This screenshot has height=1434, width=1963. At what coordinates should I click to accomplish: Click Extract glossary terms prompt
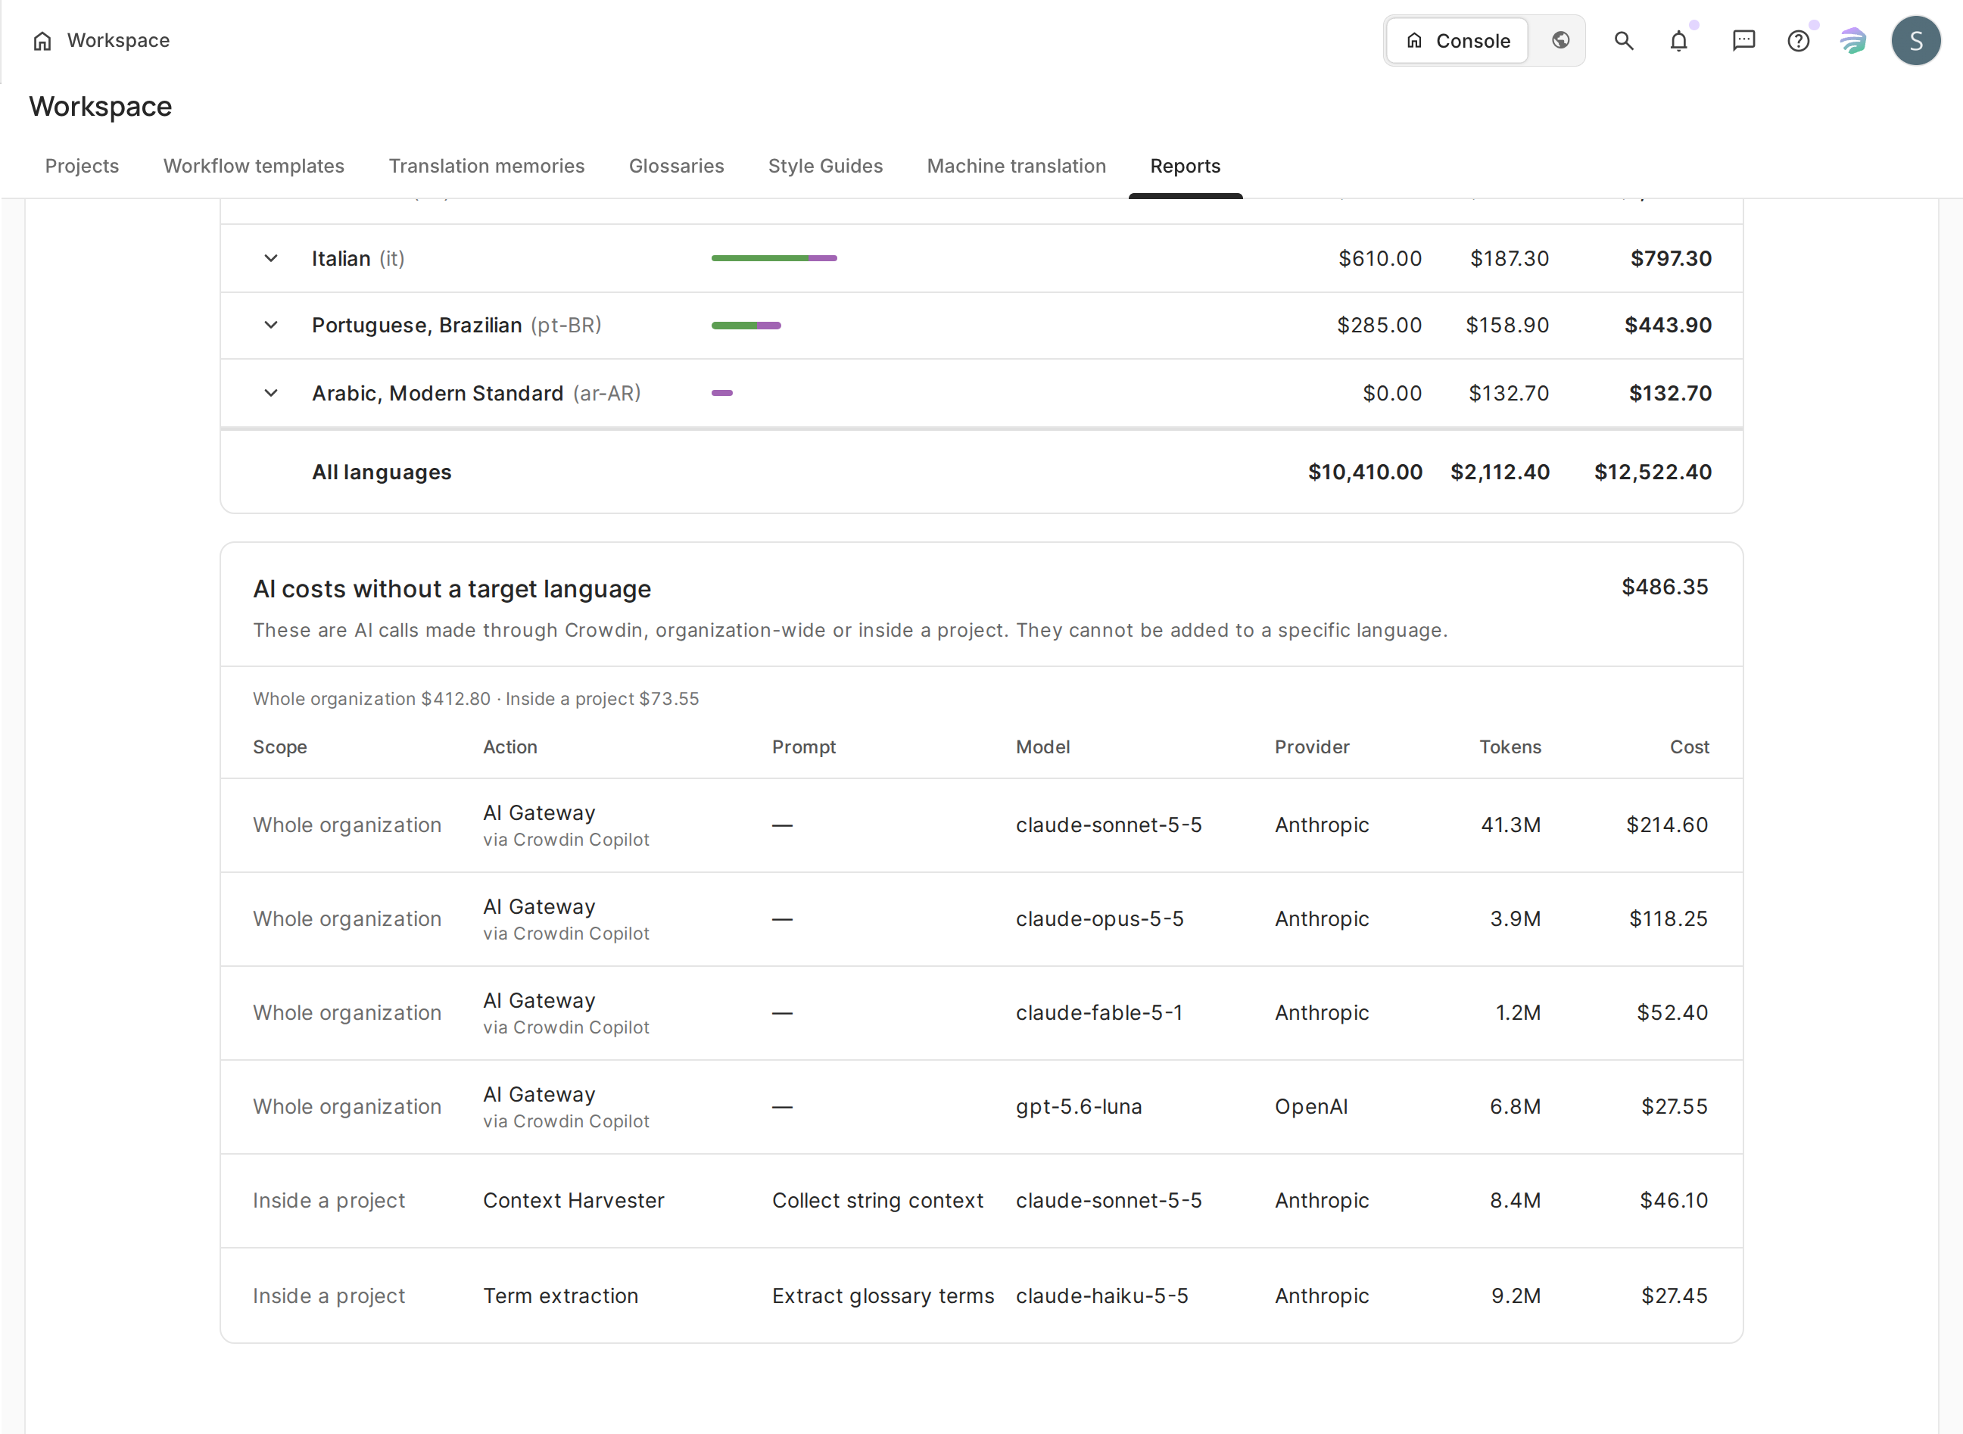pyautogui.click(x=883, y=1296)
